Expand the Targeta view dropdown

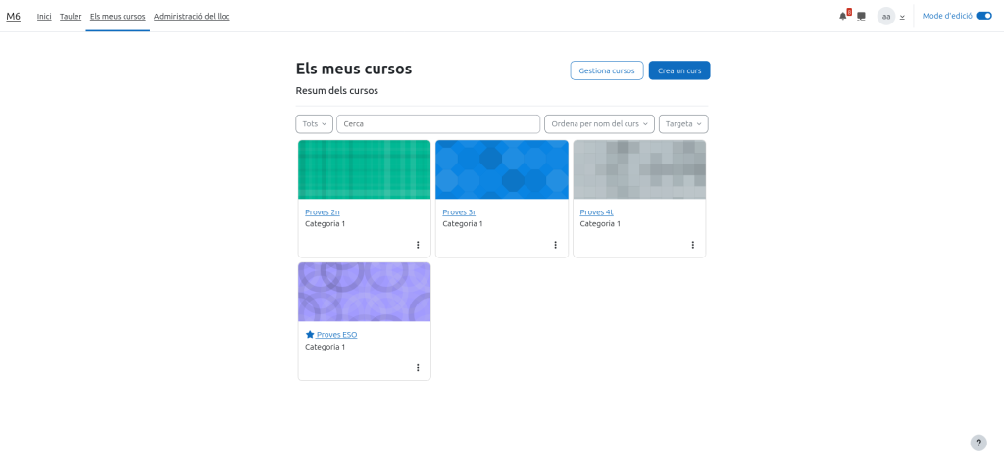point(683,123)
